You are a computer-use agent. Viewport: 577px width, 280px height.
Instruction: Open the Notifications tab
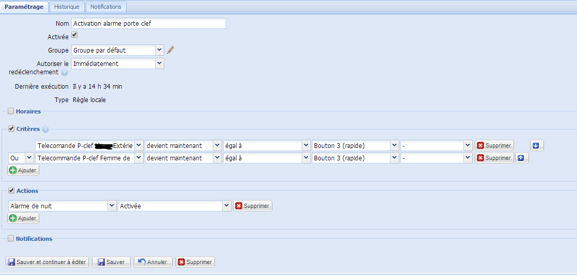pos(106,7)
